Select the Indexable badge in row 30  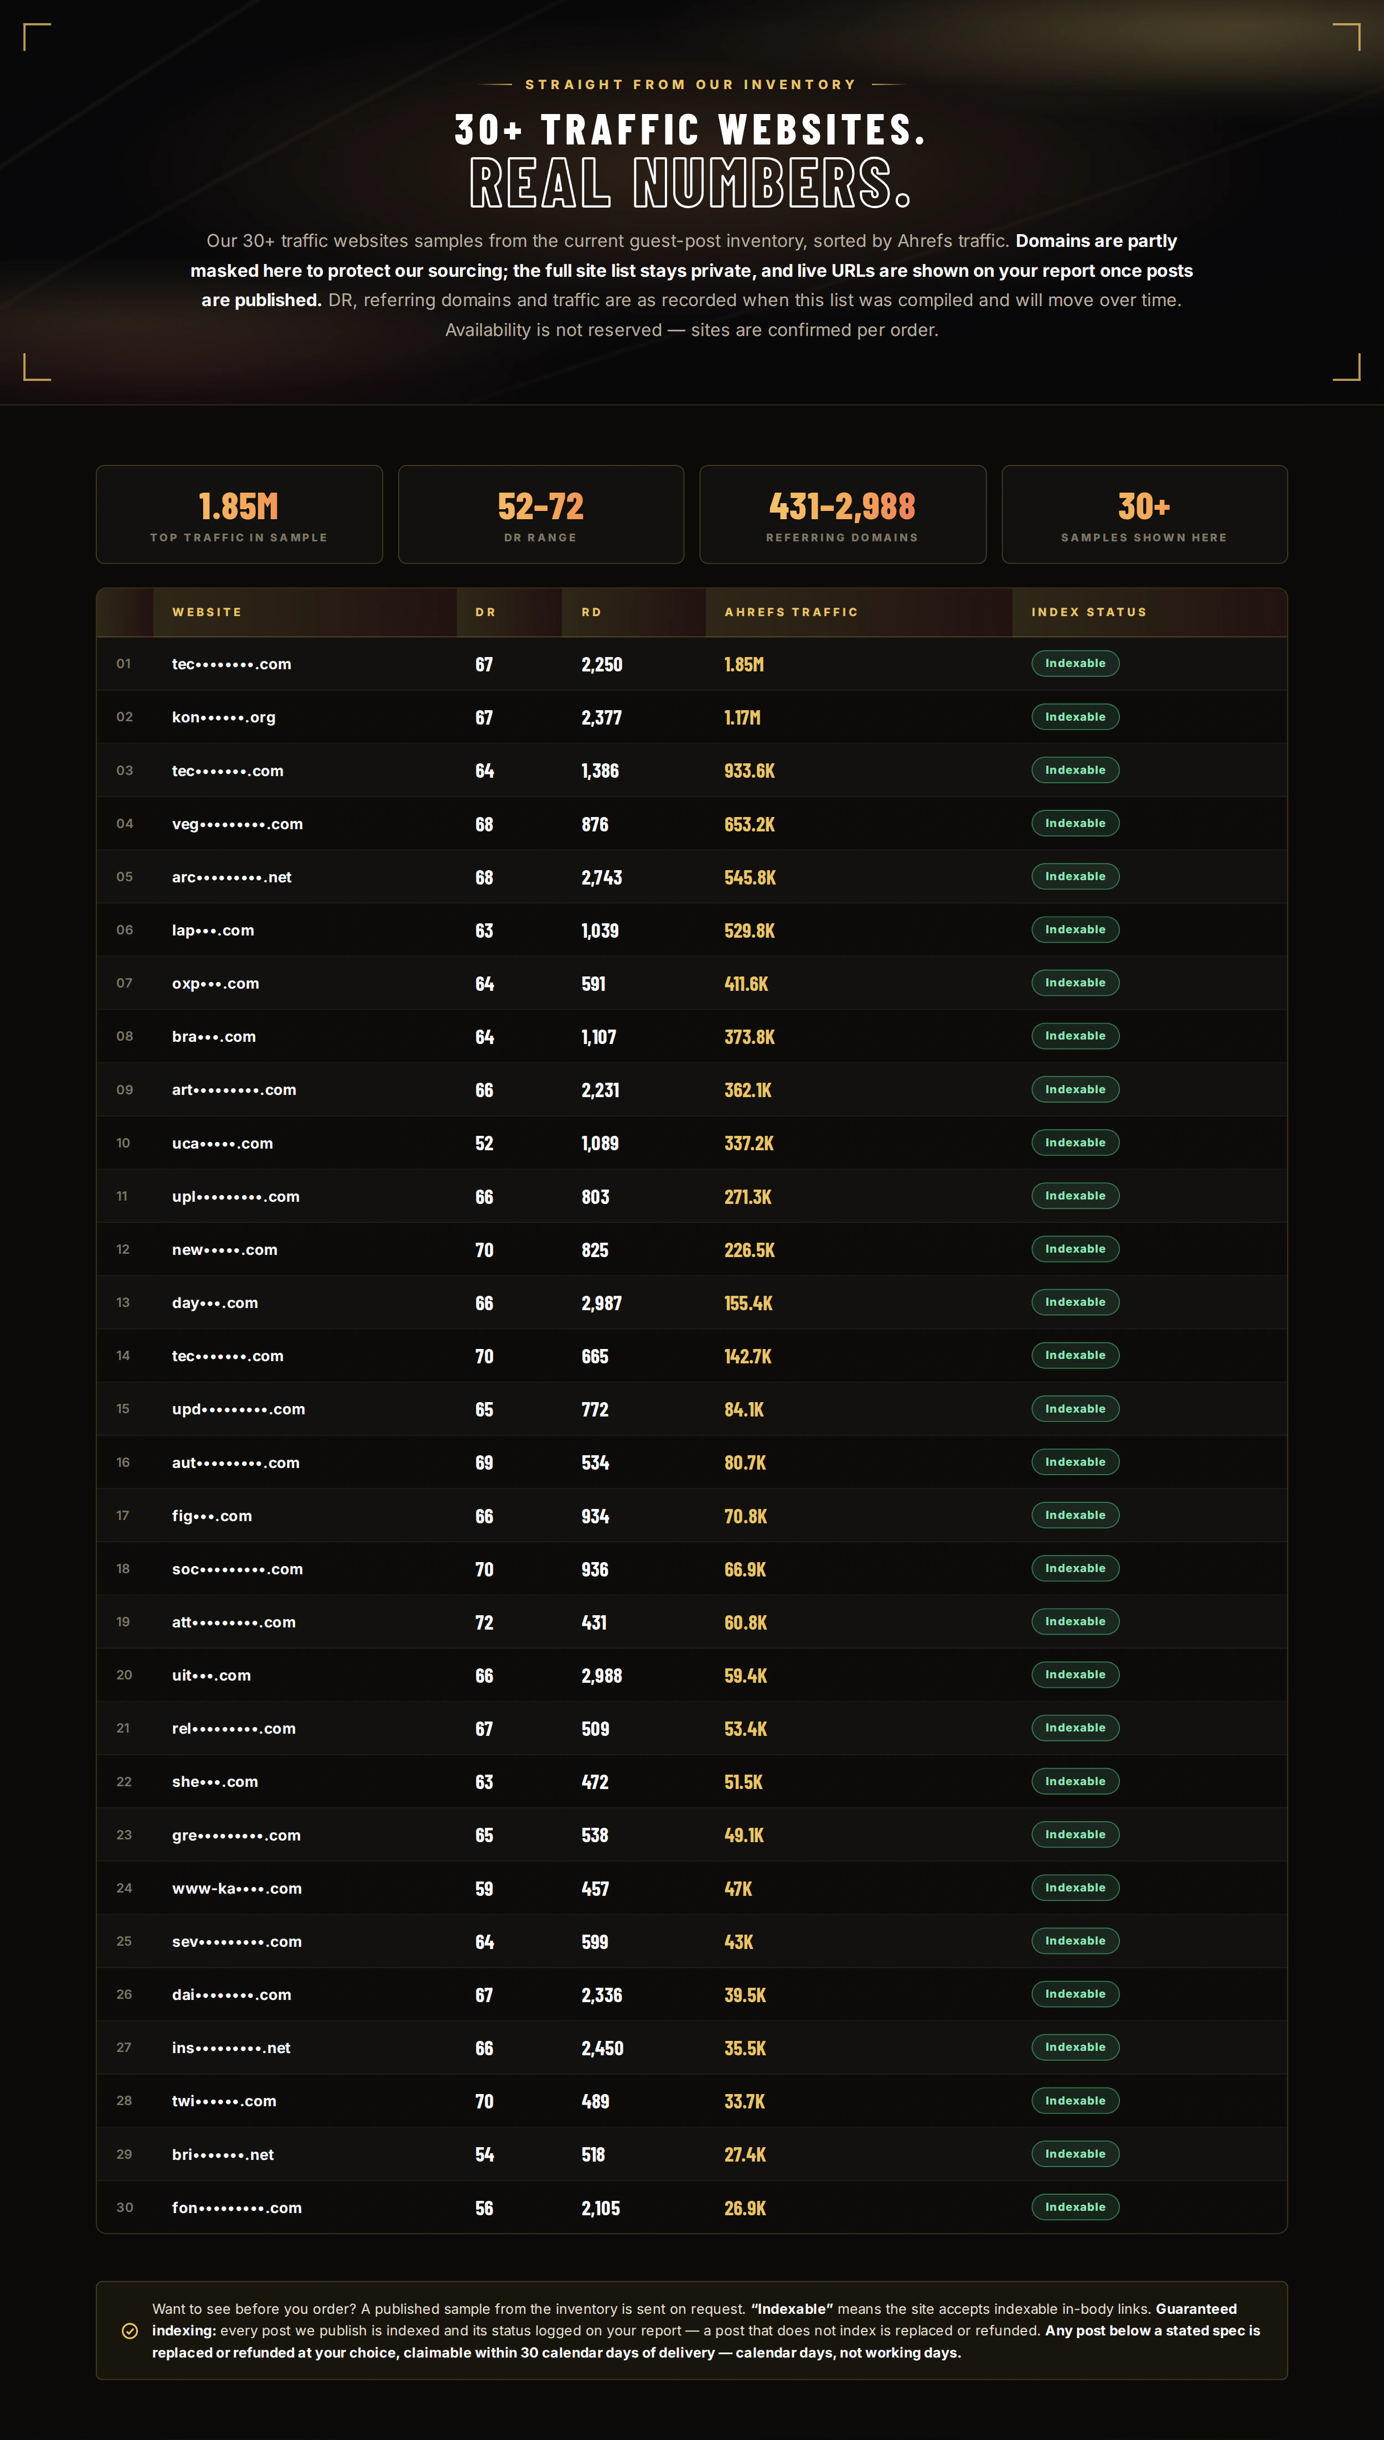(x=1075, y=2206)
